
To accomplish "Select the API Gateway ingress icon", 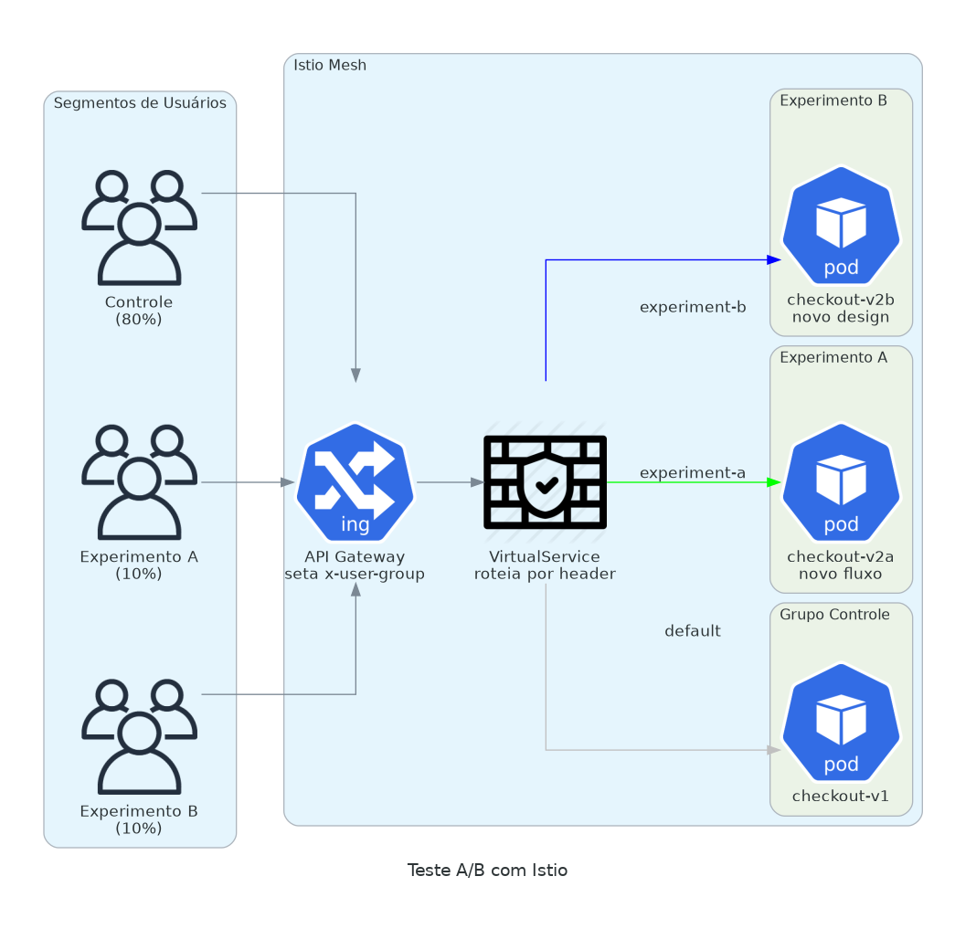I will tap(355, 483).
